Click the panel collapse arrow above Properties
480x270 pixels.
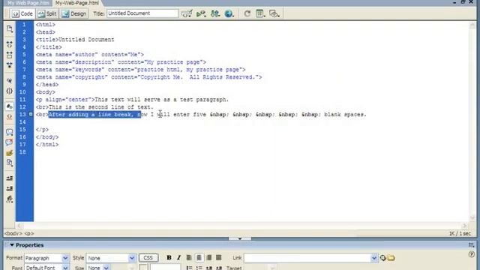tap(240, 238)
